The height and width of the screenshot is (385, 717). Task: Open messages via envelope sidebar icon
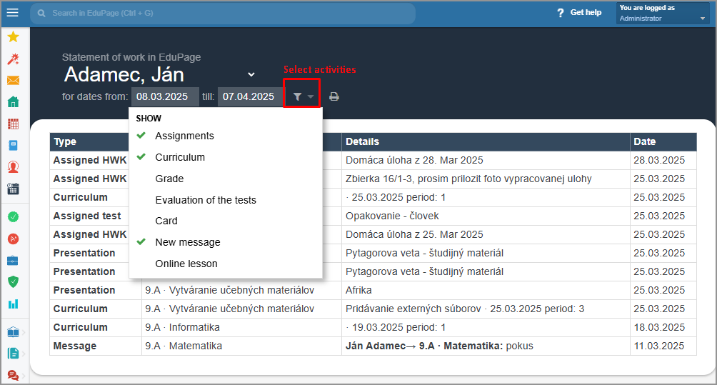(14, 81)
